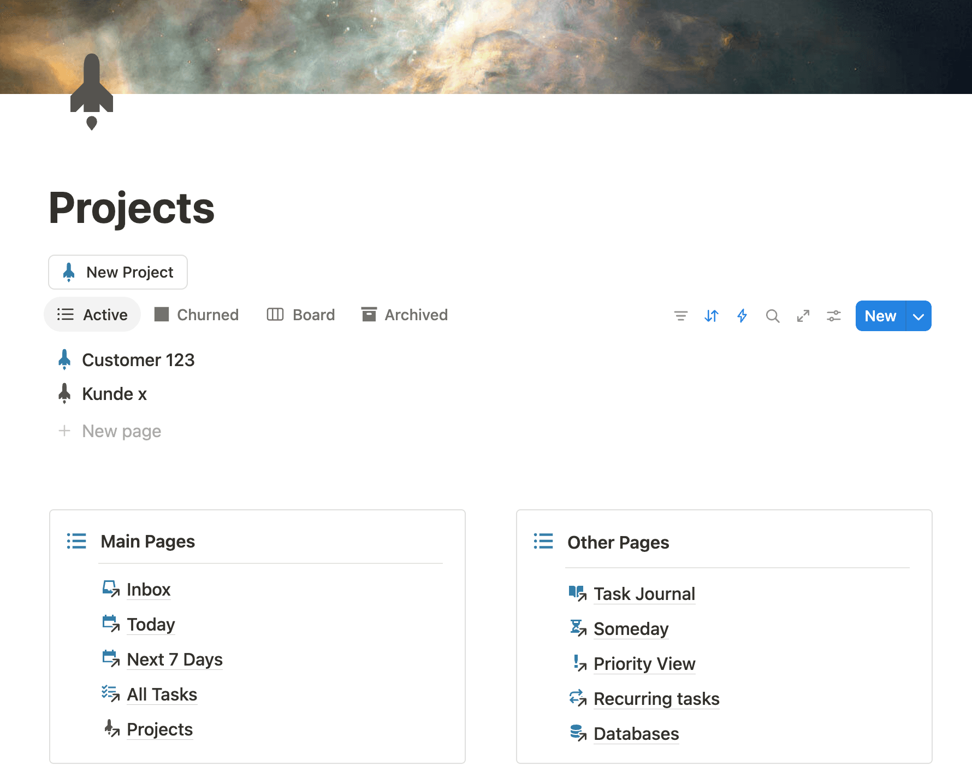972x765 pixels.
Task: Click the New Project button
Action: tap(117, 272)
